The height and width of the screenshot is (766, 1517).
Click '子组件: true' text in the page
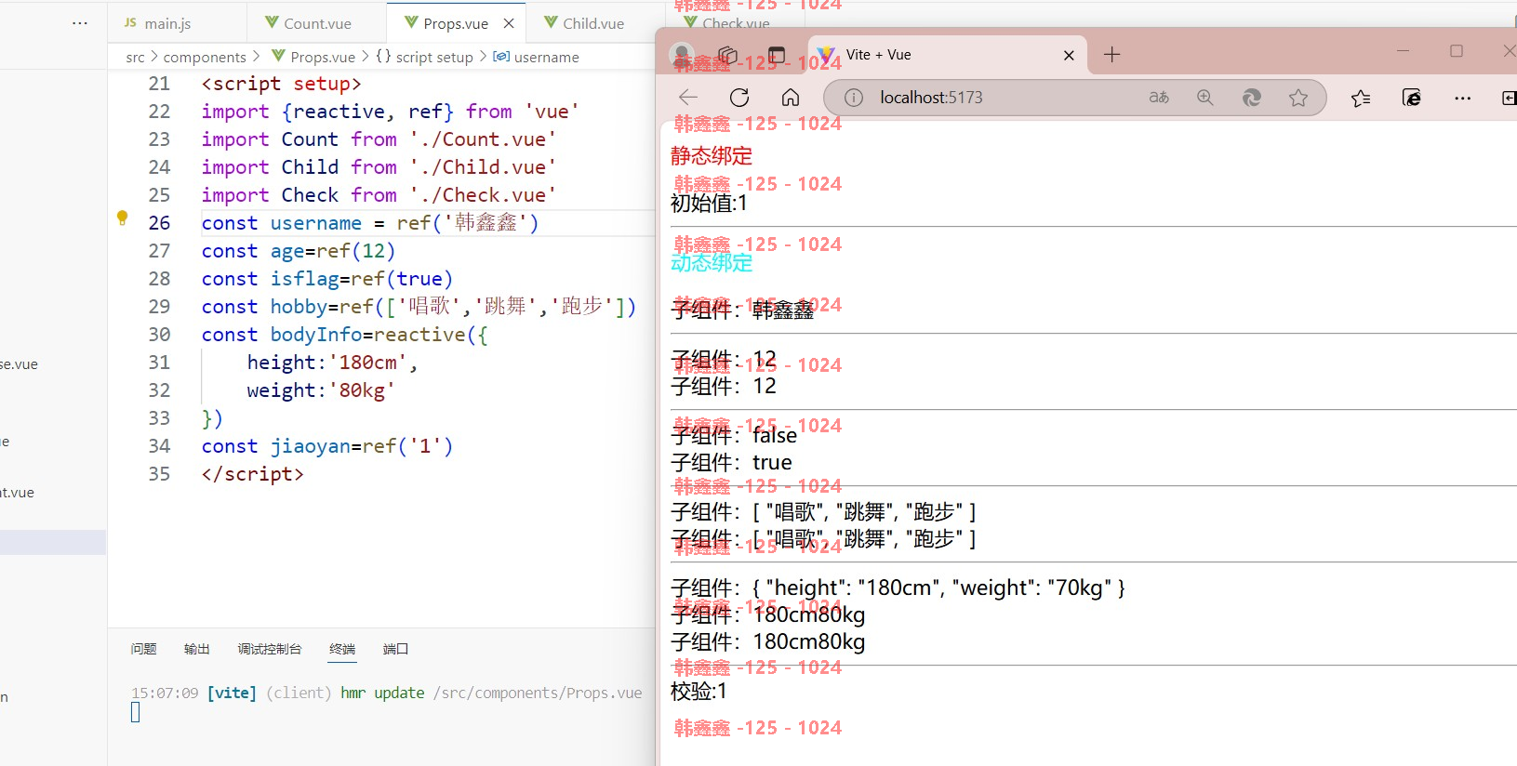pos(731,462)
